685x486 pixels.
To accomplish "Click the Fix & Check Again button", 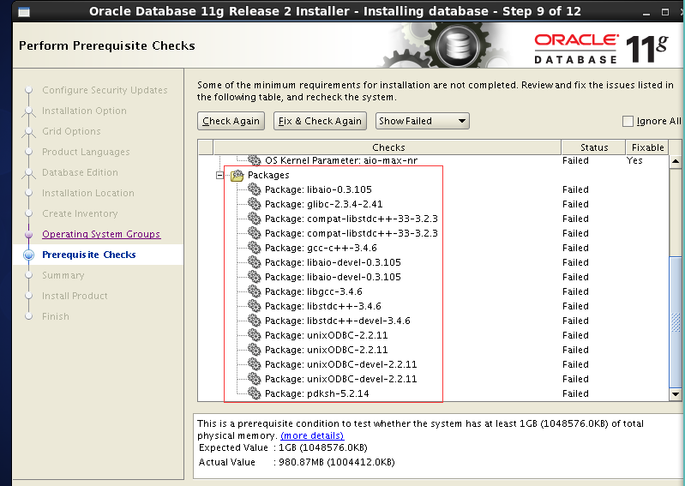I will [x=320, y=121].
